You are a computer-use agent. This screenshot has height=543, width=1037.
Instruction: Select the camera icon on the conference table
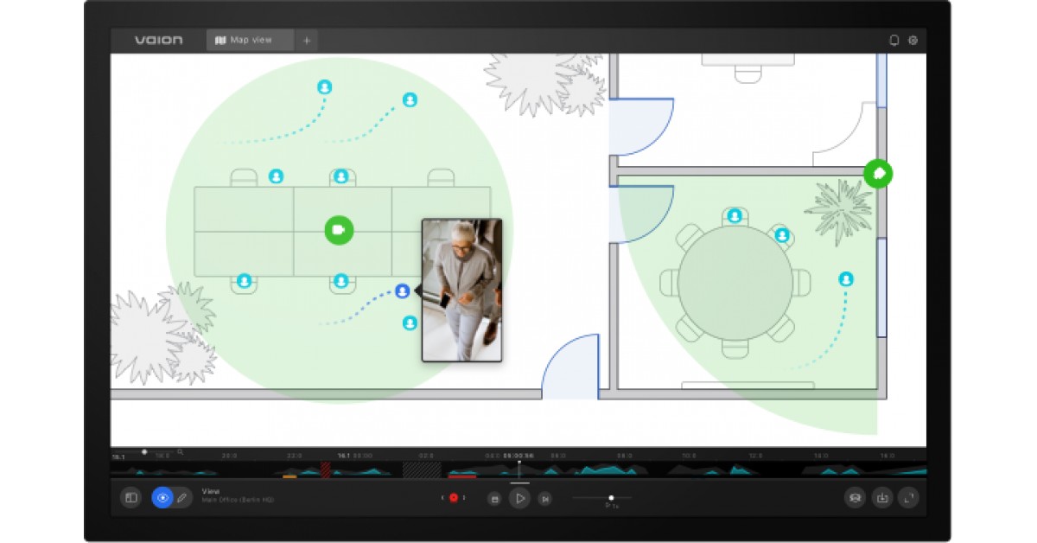coord(338,230)
